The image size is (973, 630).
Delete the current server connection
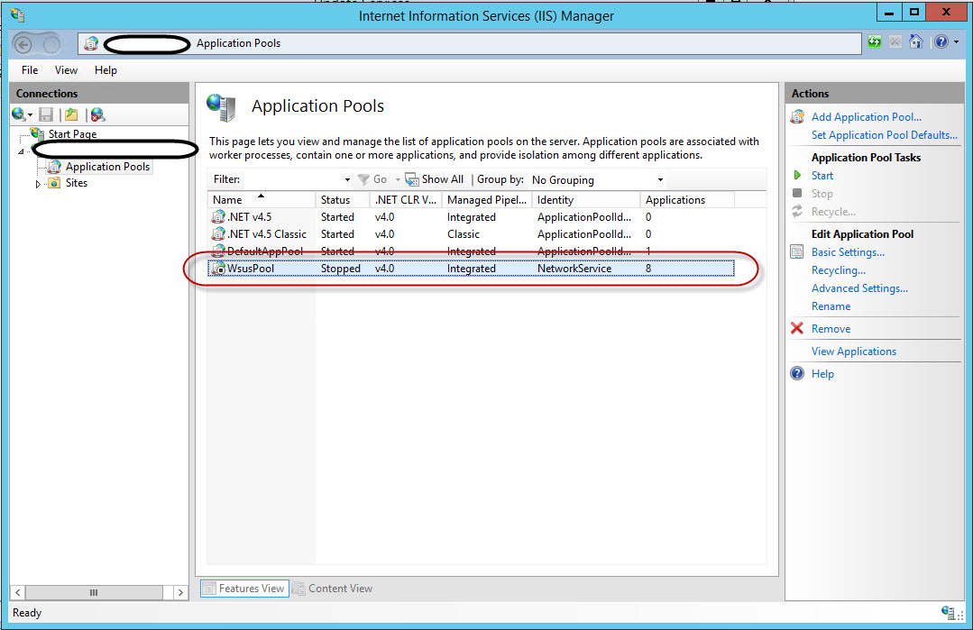pyautogui.click(x=96, y=114)
